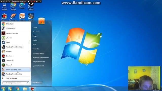The width and height of the screenshot is (162, 91).
Task: Expand Steam submenu arrow
Action: click(29, 42)
